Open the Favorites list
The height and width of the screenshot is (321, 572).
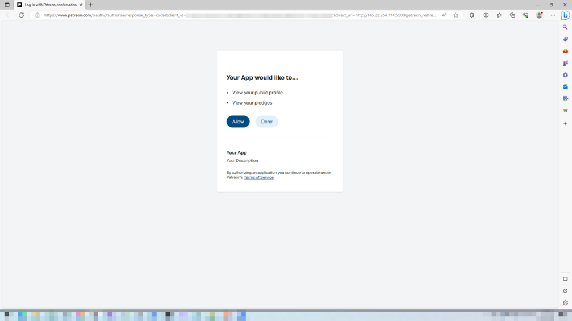click(499, 15)
